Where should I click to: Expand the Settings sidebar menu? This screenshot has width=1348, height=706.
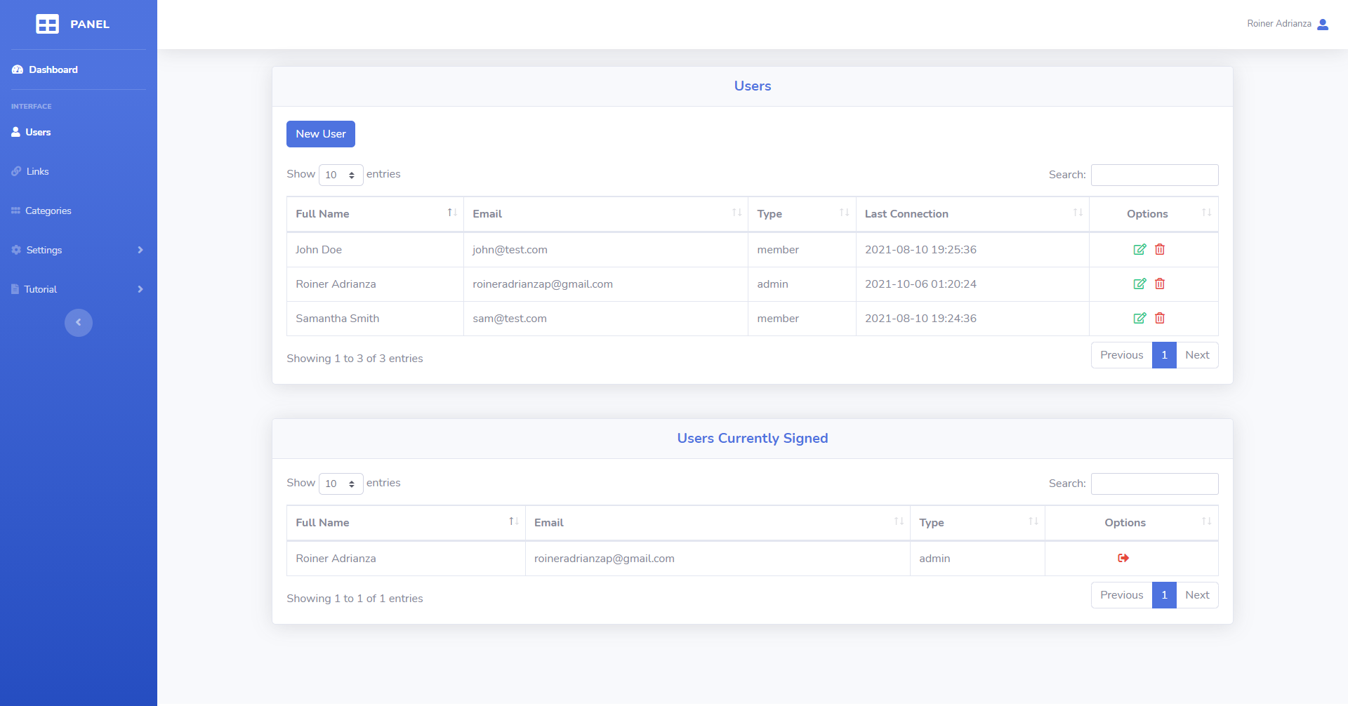click(x=77, y=251)
